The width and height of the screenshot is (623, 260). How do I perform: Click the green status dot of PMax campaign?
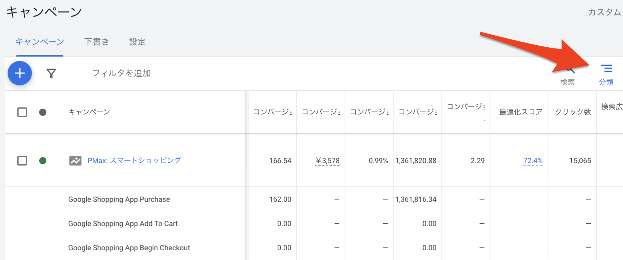[43, 161]
